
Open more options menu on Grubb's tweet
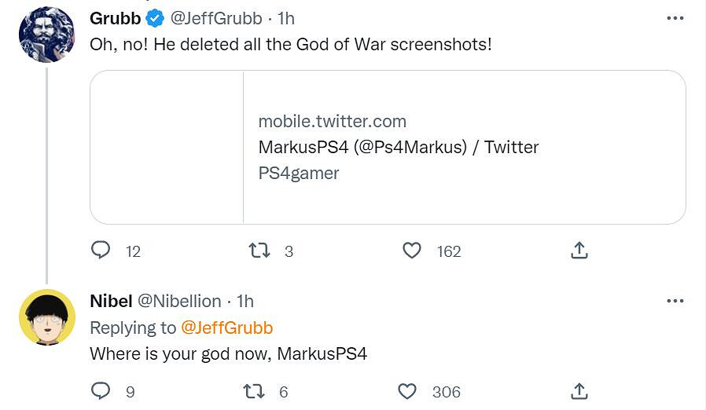(675, 18)
